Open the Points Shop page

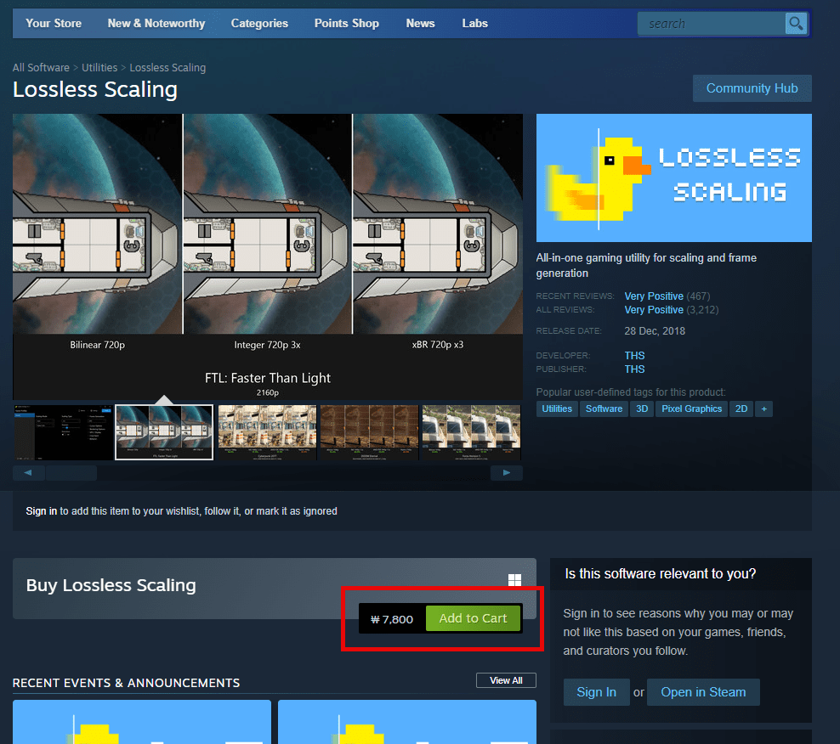[x=346, y=23]
